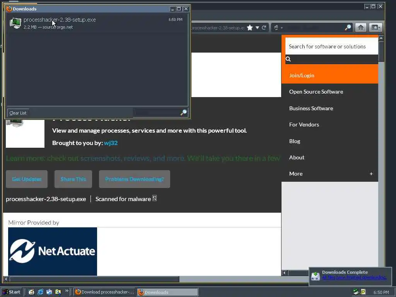This screenshot has height=297, width=396.
Task: Clear List in Downloads window
Action: click(18, 113)
